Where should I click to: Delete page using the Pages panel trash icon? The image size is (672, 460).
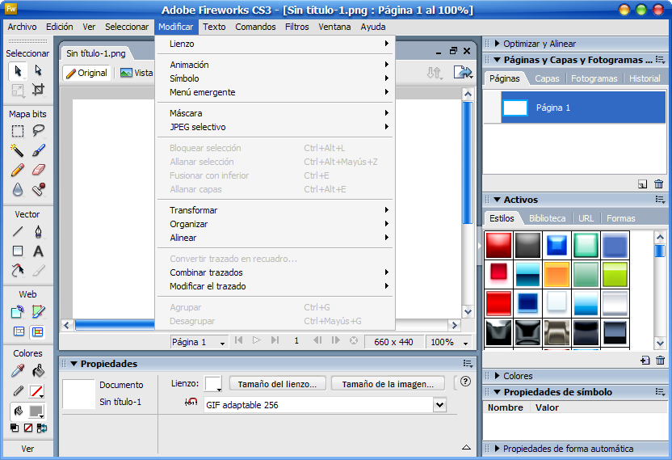coord(659,184)
